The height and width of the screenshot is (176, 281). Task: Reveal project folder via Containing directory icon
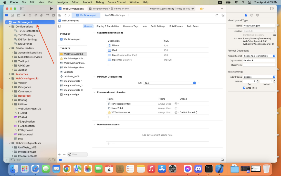click(x=274, y=35)
